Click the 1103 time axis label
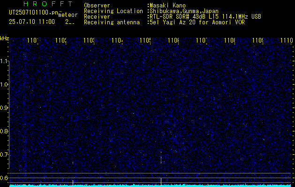295x187 pixels. tap(89, 40)
